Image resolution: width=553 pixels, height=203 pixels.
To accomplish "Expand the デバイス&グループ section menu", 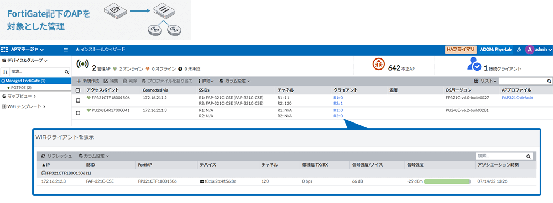I will click(24, 61).
